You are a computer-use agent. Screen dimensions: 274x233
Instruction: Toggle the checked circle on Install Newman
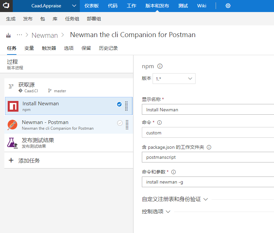click(x=119, y=104)
